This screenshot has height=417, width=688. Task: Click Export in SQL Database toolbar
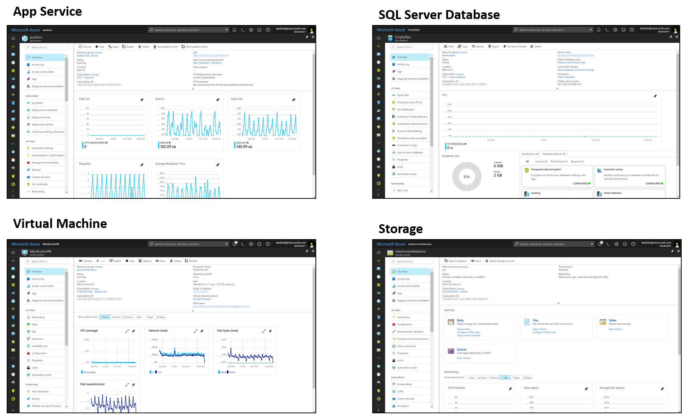click(494, 47)
